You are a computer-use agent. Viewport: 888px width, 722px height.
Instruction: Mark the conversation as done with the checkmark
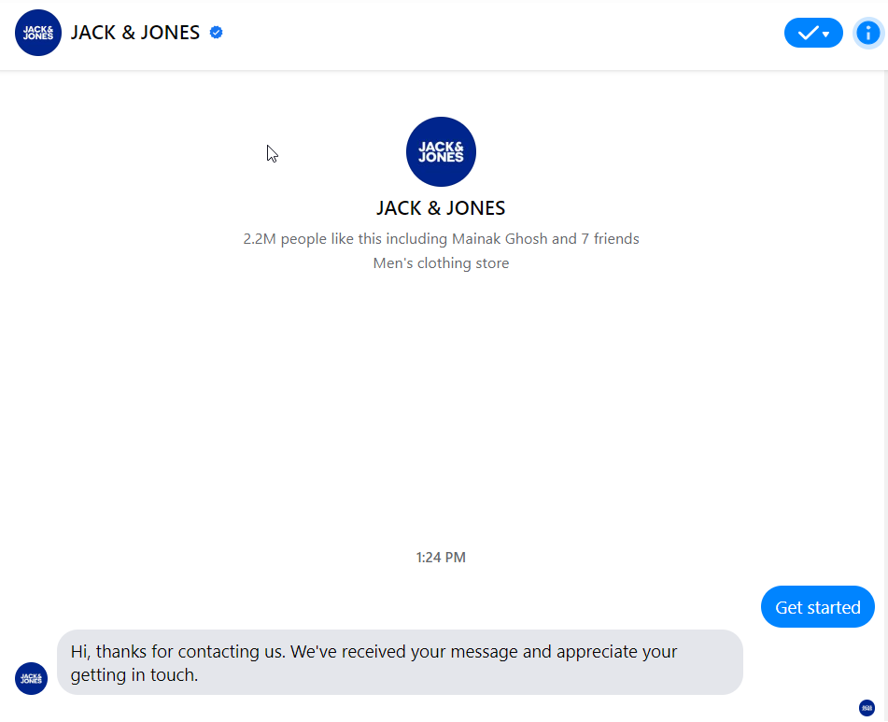[806, 33]
